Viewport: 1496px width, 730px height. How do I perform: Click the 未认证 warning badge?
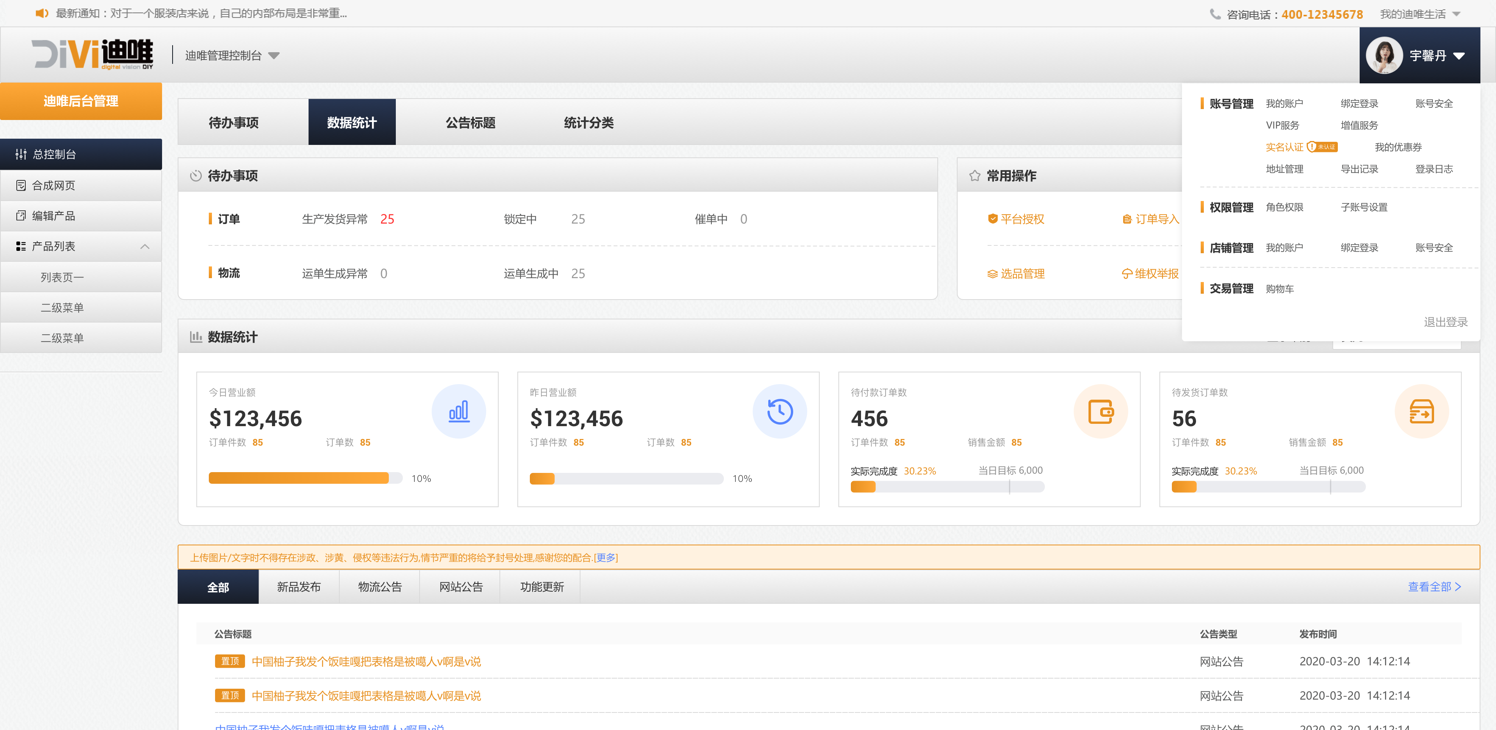[x=1322, y=147]
